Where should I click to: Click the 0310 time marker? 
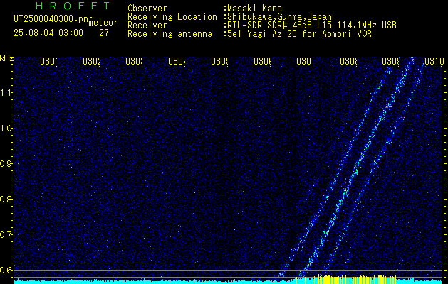pos(434,61)
